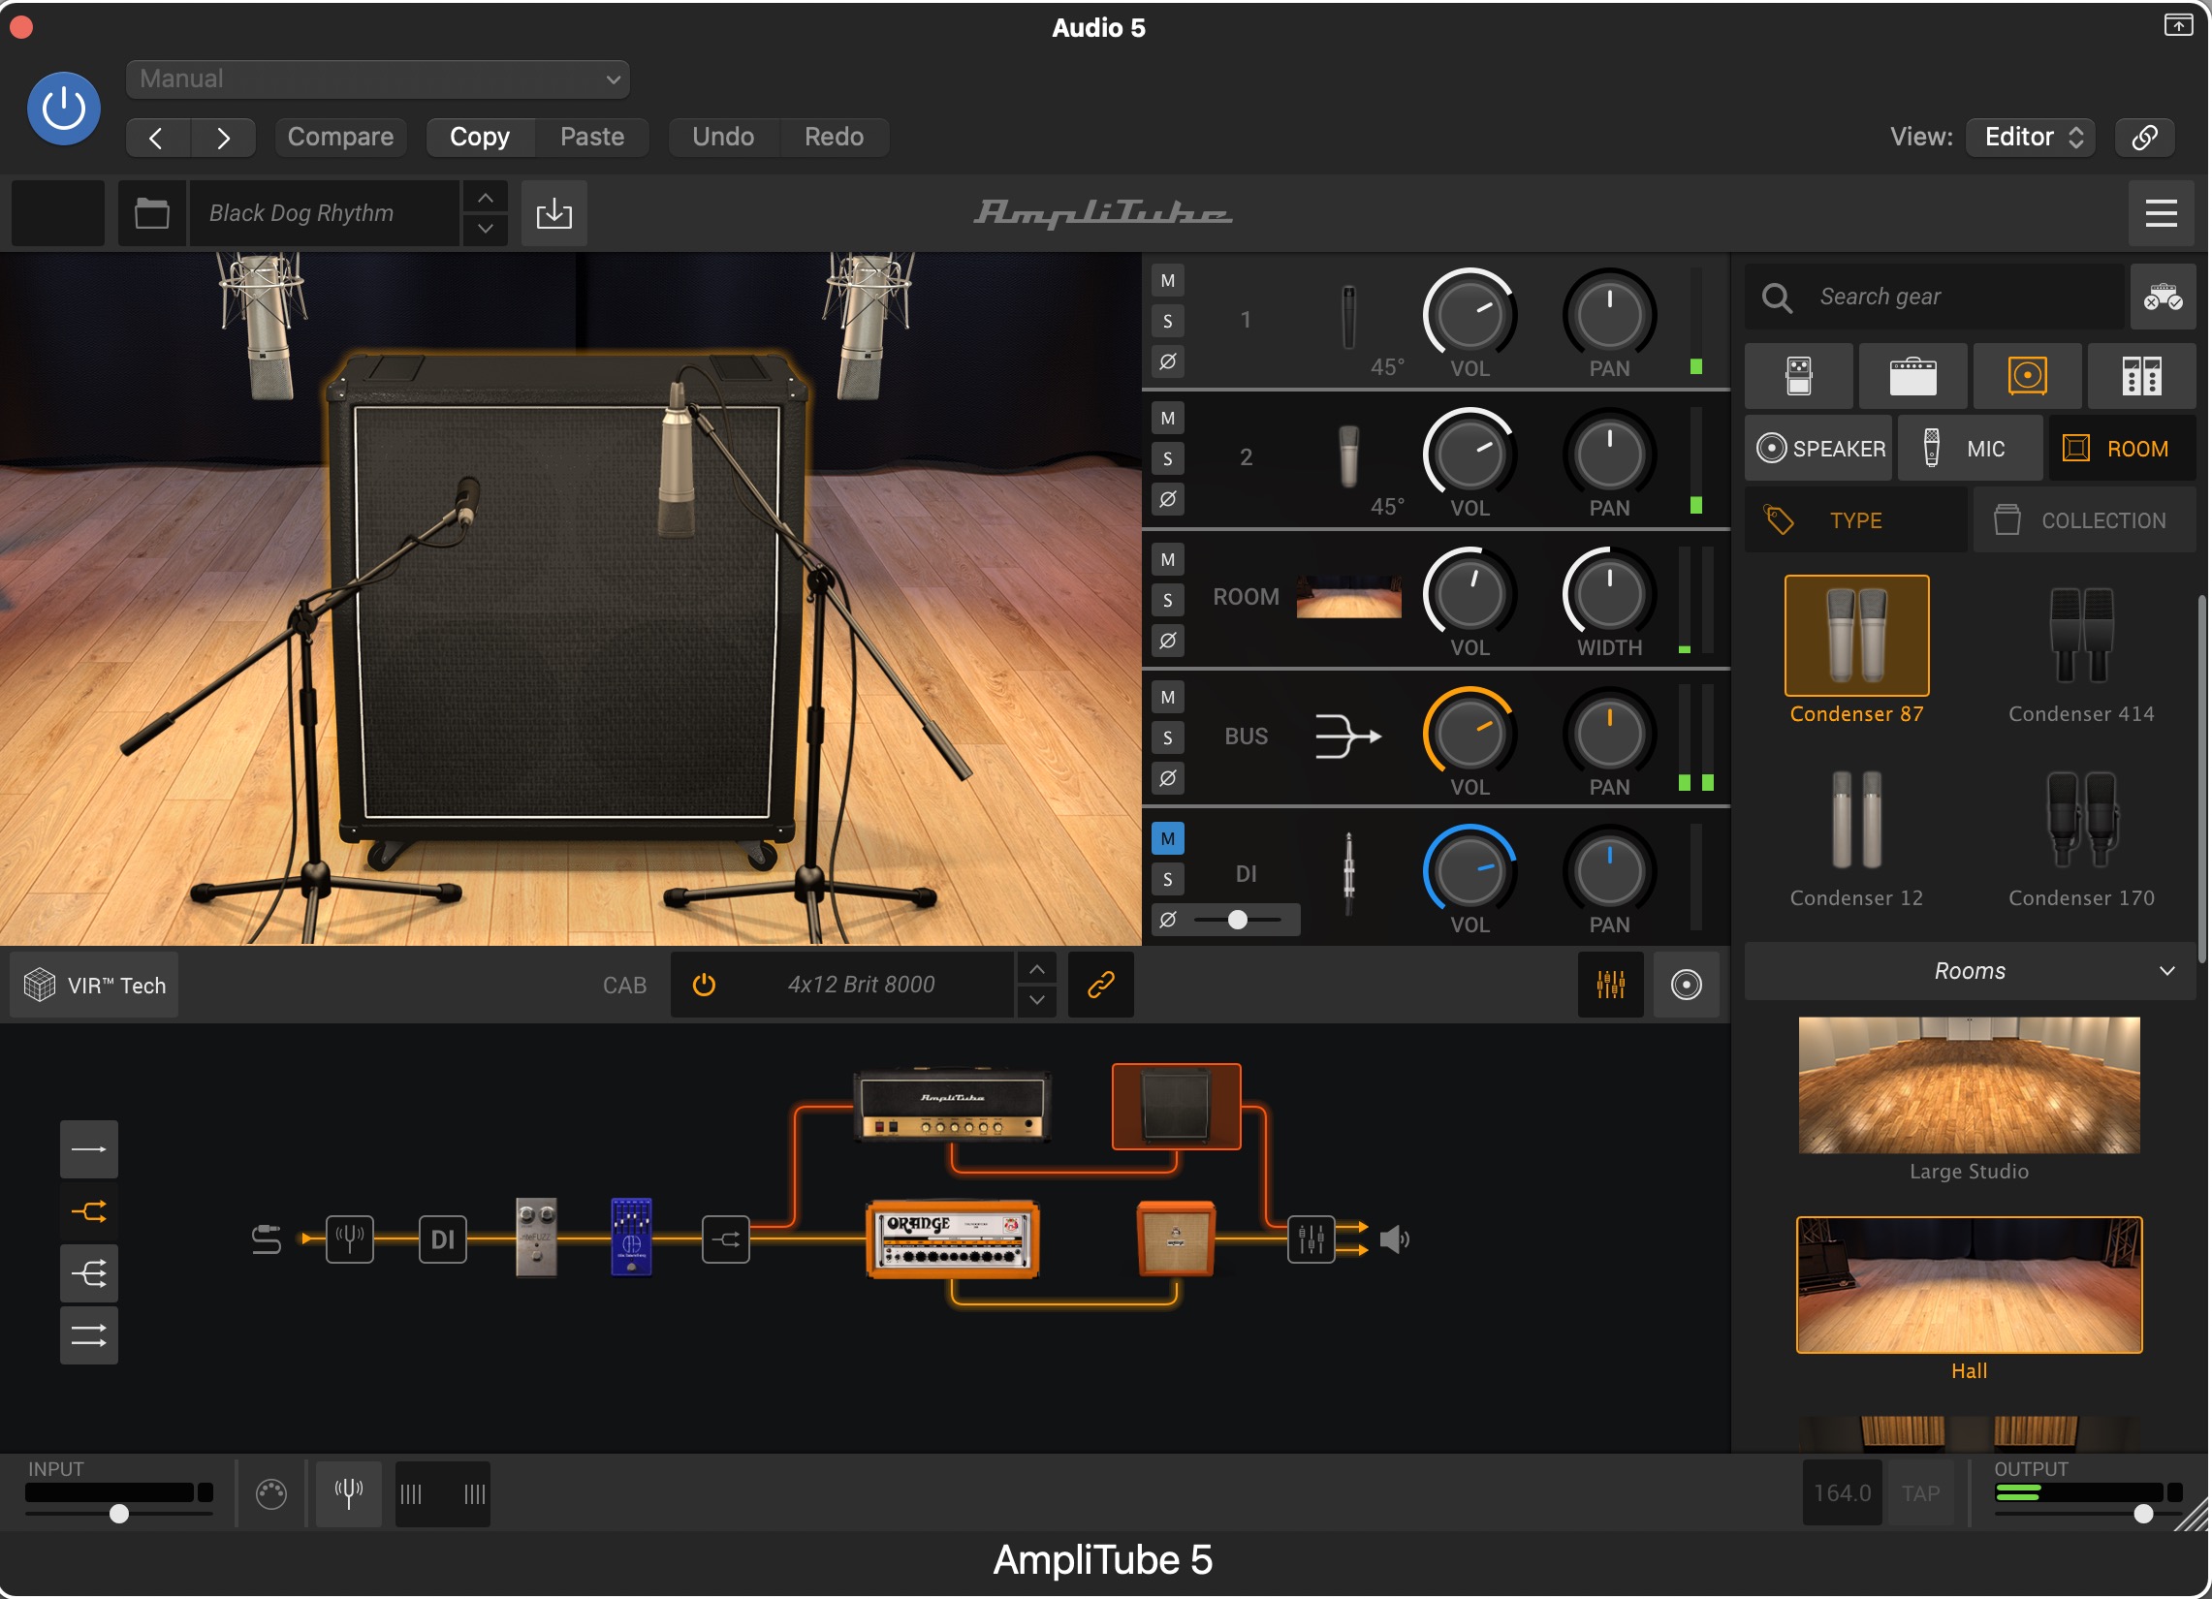
Task: Select the Large Studio room
Action: 1969,1098
